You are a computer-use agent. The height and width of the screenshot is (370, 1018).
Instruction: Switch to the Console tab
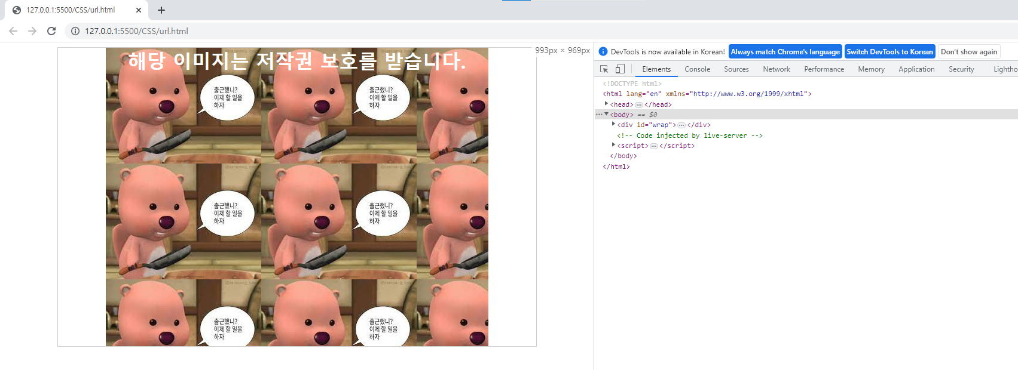click(697, 69)
